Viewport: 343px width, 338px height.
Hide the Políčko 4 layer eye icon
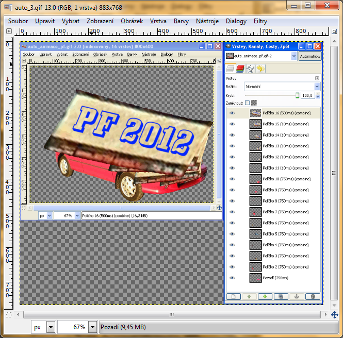click(232, 245)
